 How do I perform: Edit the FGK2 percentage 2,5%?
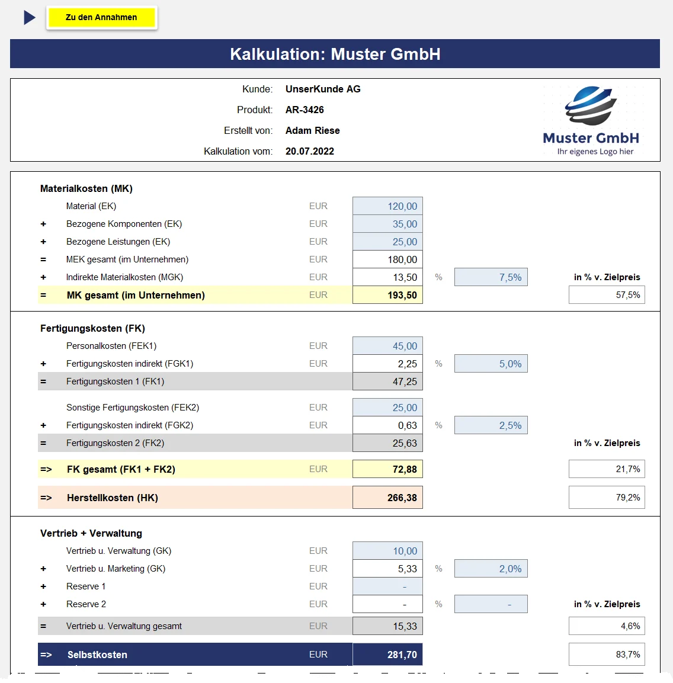(x=491, y=425)
